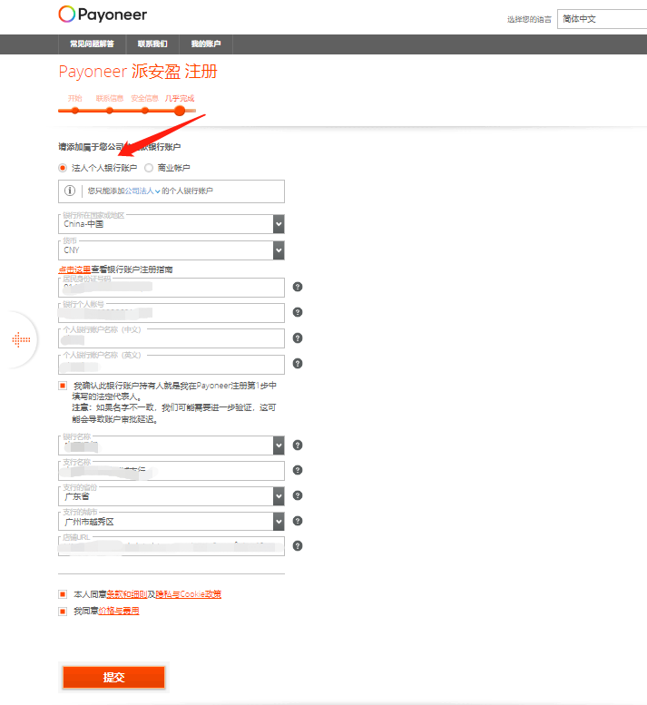Toggle the account holder confirmation checkbox
The width and height of the screenshot is (647, 705).
click(x=63, y=386)
